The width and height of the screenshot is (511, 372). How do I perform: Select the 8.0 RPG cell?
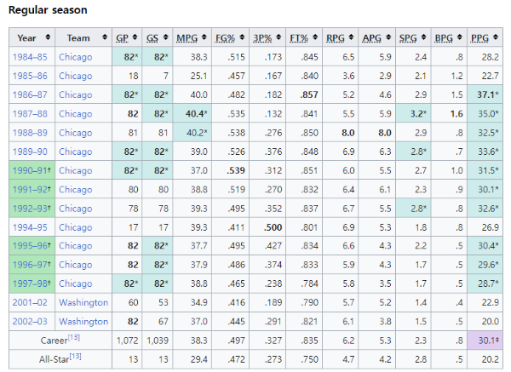coord(340,133)
